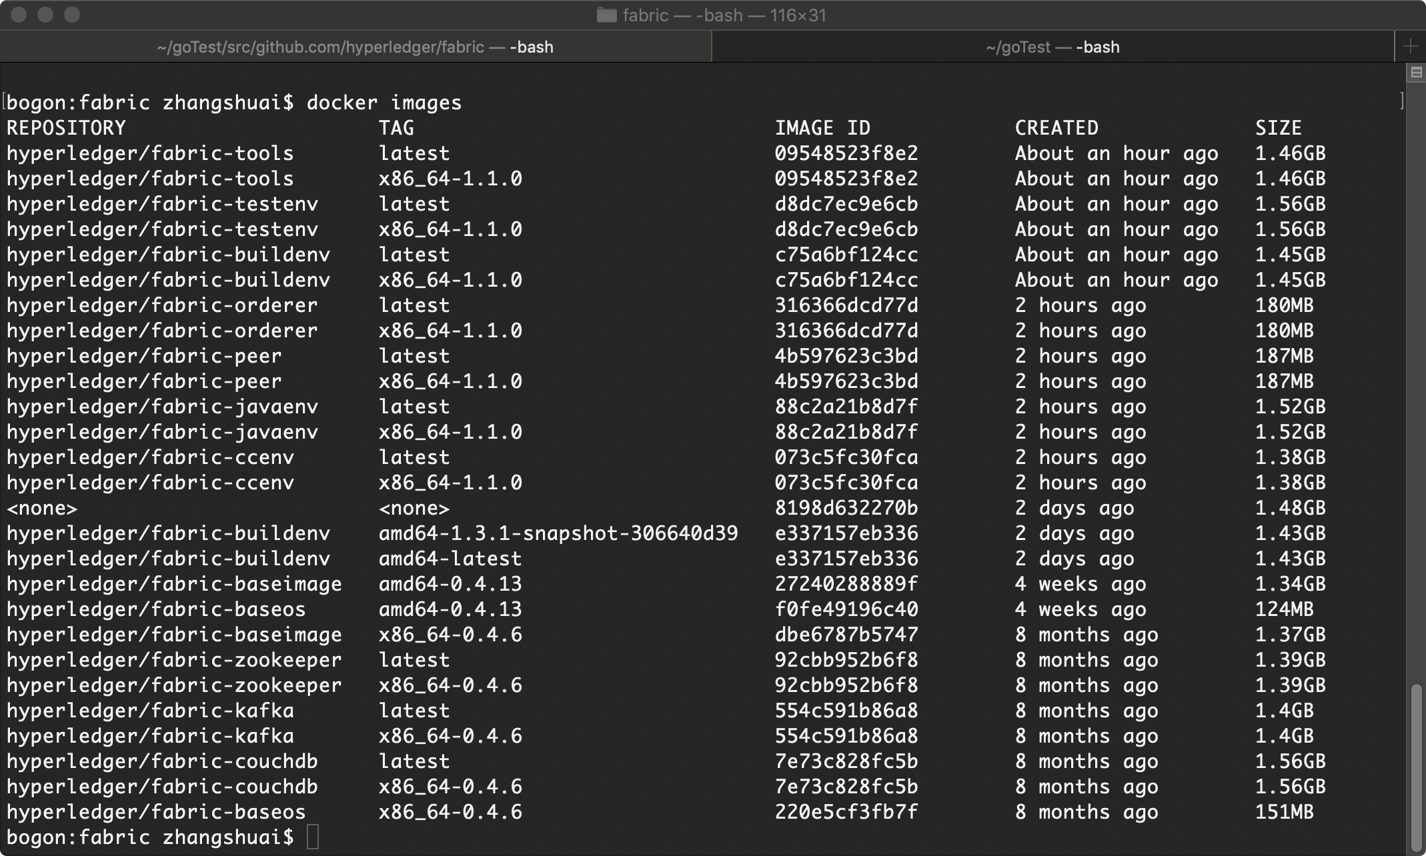
Task: Click 180MB size in fabric-orderer latest row
Action: pyautogui.click(x=1285, y=305)
